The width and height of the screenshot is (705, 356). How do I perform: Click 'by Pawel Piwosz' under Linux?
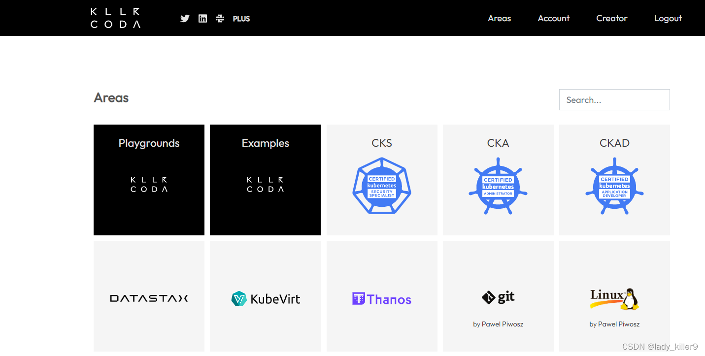click(614, 324)
